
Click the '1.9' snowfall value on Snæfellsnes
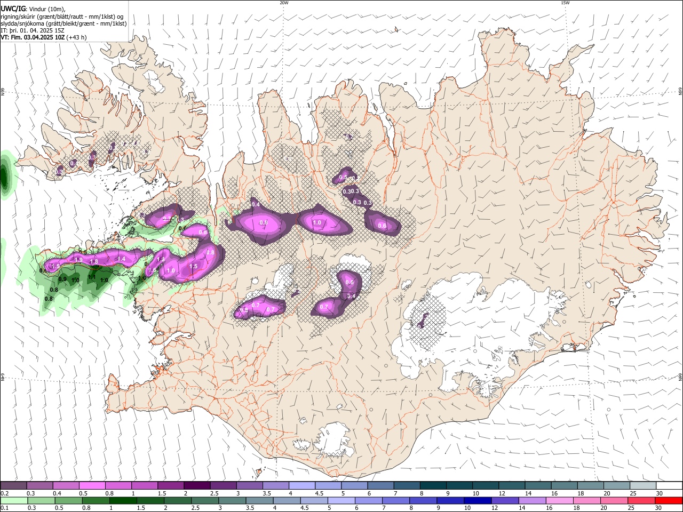point(78,260)
